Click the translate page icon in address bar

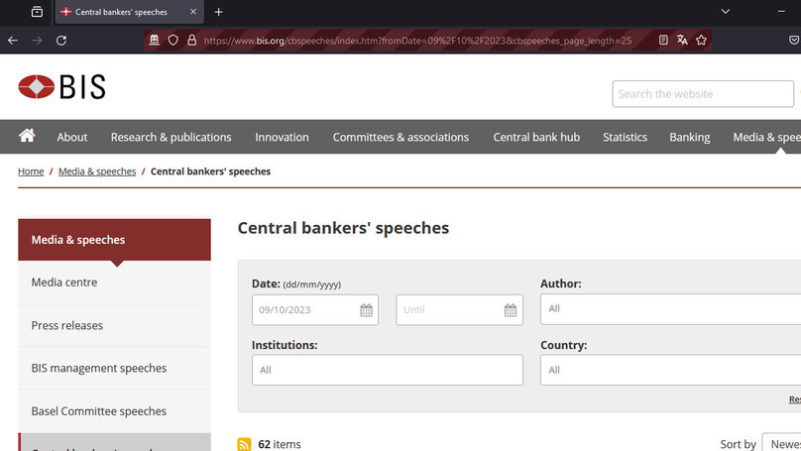click(682, 40)
